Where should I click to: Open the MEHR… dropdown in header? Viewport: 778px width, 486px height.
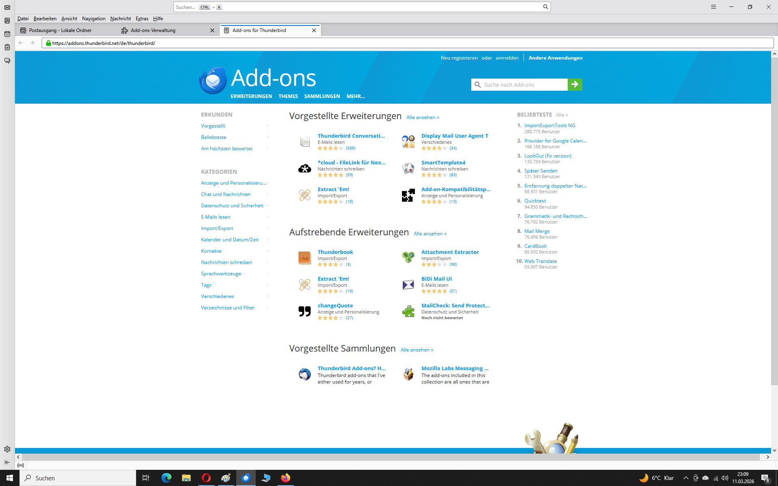(355, 96)
